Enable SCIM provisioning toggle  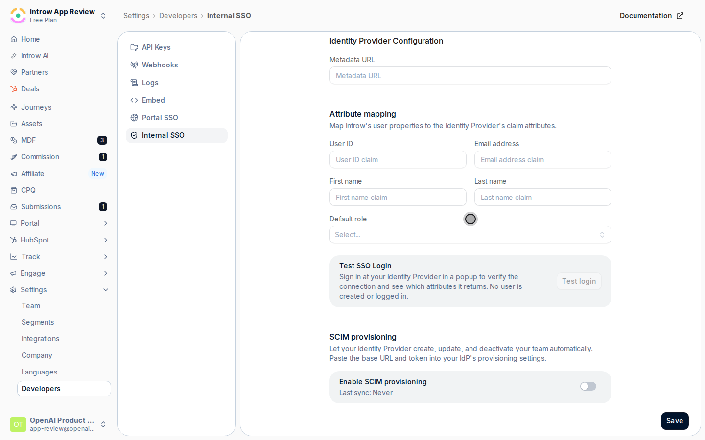coord(588,386)
